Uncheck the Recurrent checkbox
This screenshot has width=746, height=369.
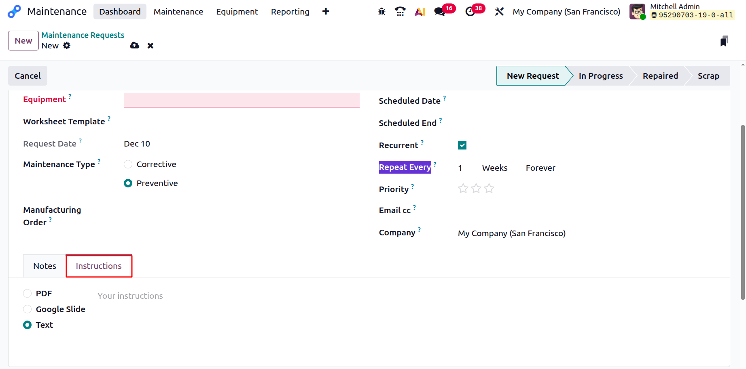[x=462, y=145]
